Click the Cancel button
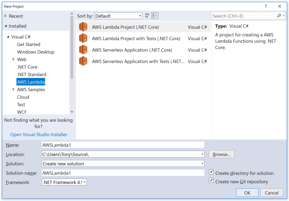 (x=271, y=193)
